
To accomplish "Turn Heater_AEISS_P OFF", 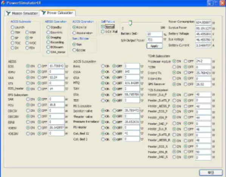I will 186,106.
